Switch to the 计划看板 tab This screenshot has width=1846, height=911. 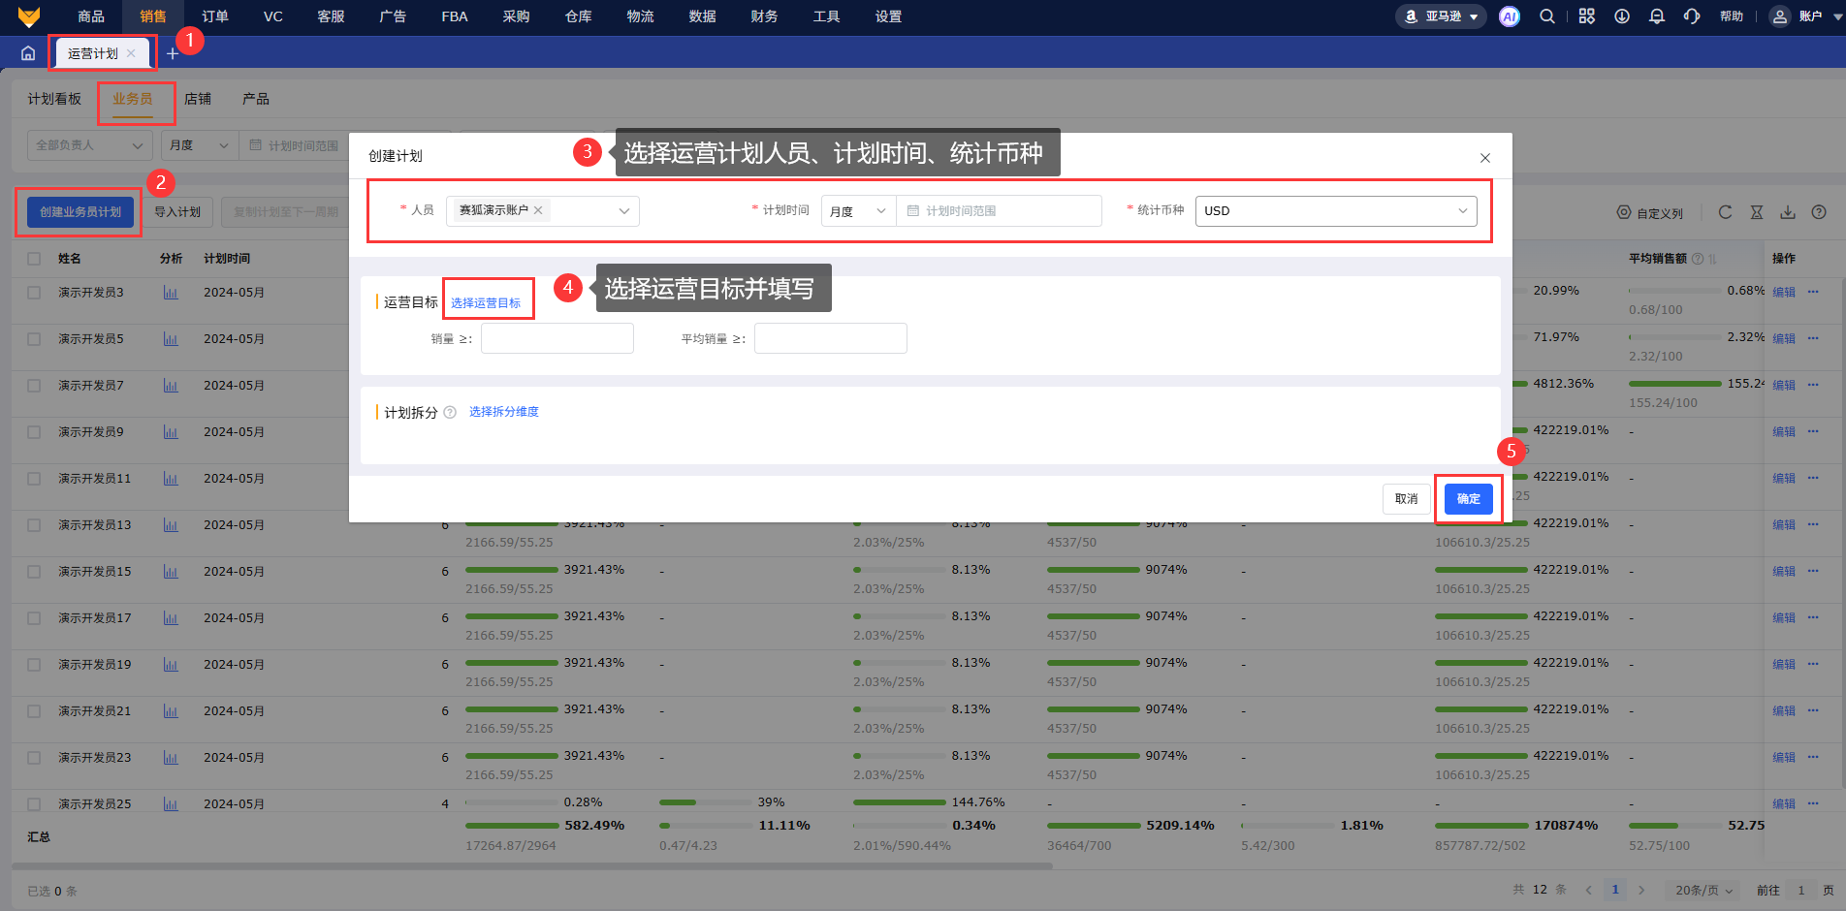(x=54, y=99)
